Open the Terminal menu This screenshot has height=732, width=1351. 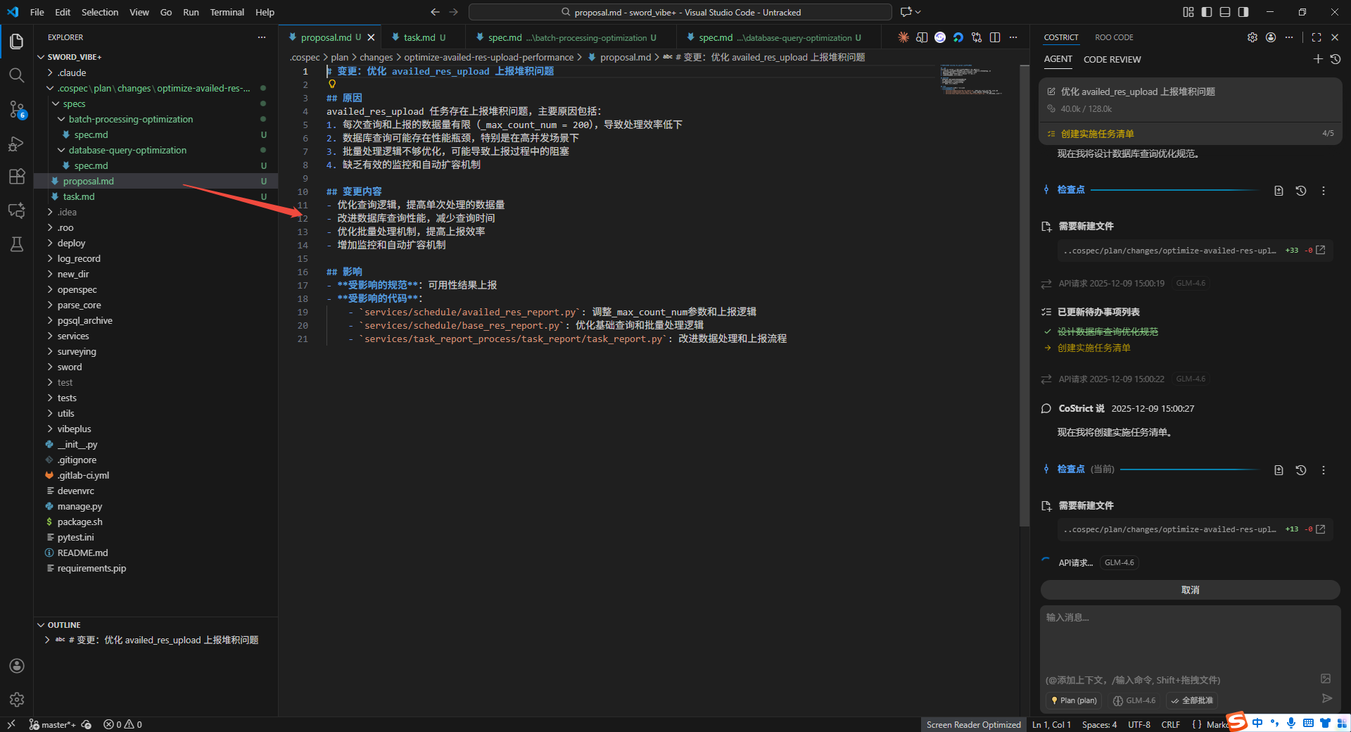pos(227,12)
